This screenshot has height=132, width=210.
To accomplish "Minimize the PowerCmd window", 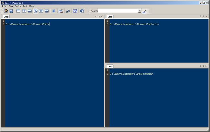I will coord(201,3).
